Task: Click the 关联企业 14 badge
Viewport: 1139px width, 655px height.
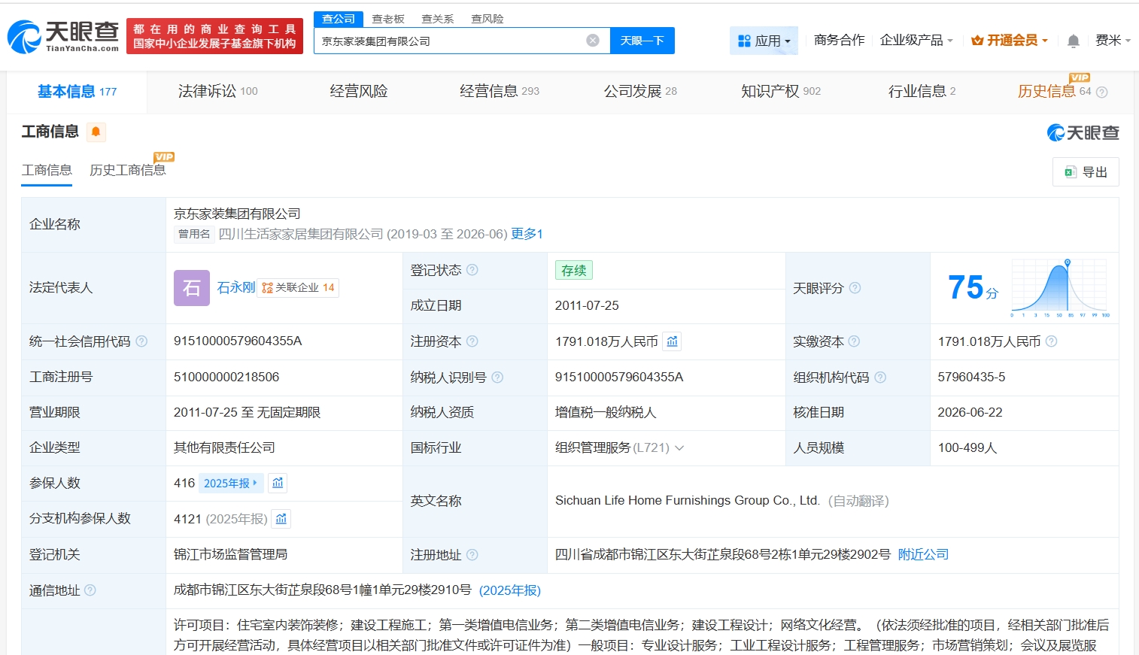Action: [298, 288]
